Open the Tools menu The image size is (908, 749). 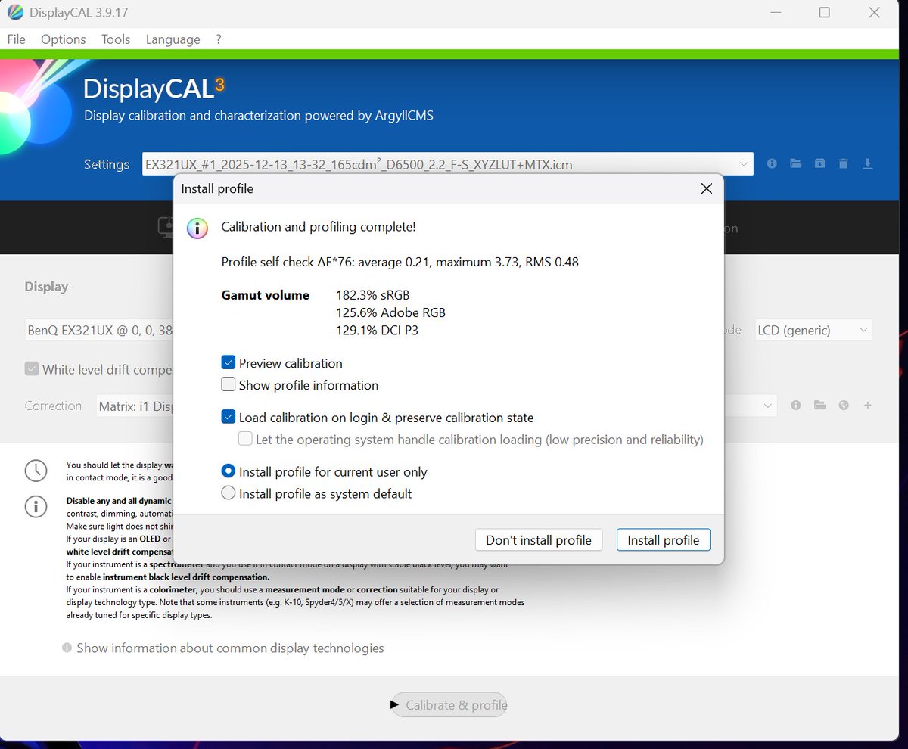coord(116,39)
